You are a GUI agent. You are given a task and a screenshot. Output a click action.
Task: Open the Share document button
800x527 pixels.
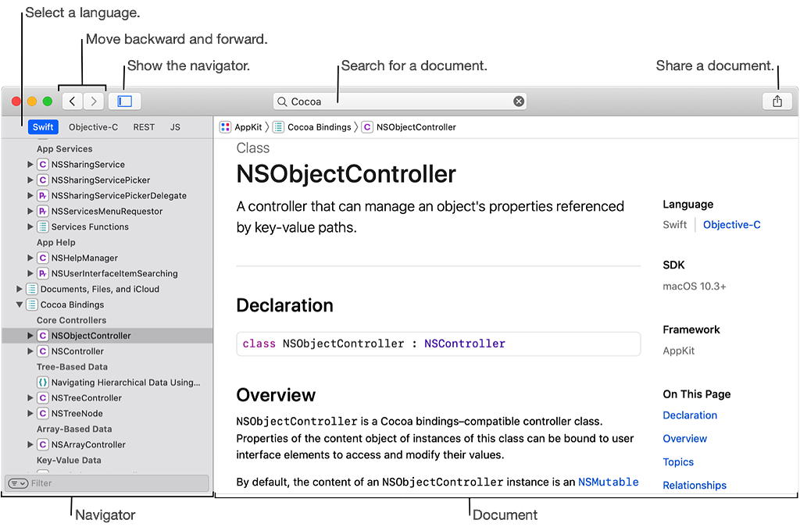click(x=777, y=101)
